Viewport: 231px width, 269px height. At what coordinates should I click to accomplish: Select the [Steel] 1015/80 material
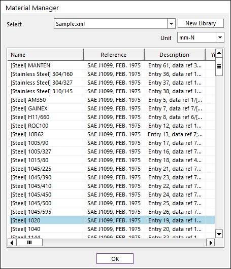[29, 160]
